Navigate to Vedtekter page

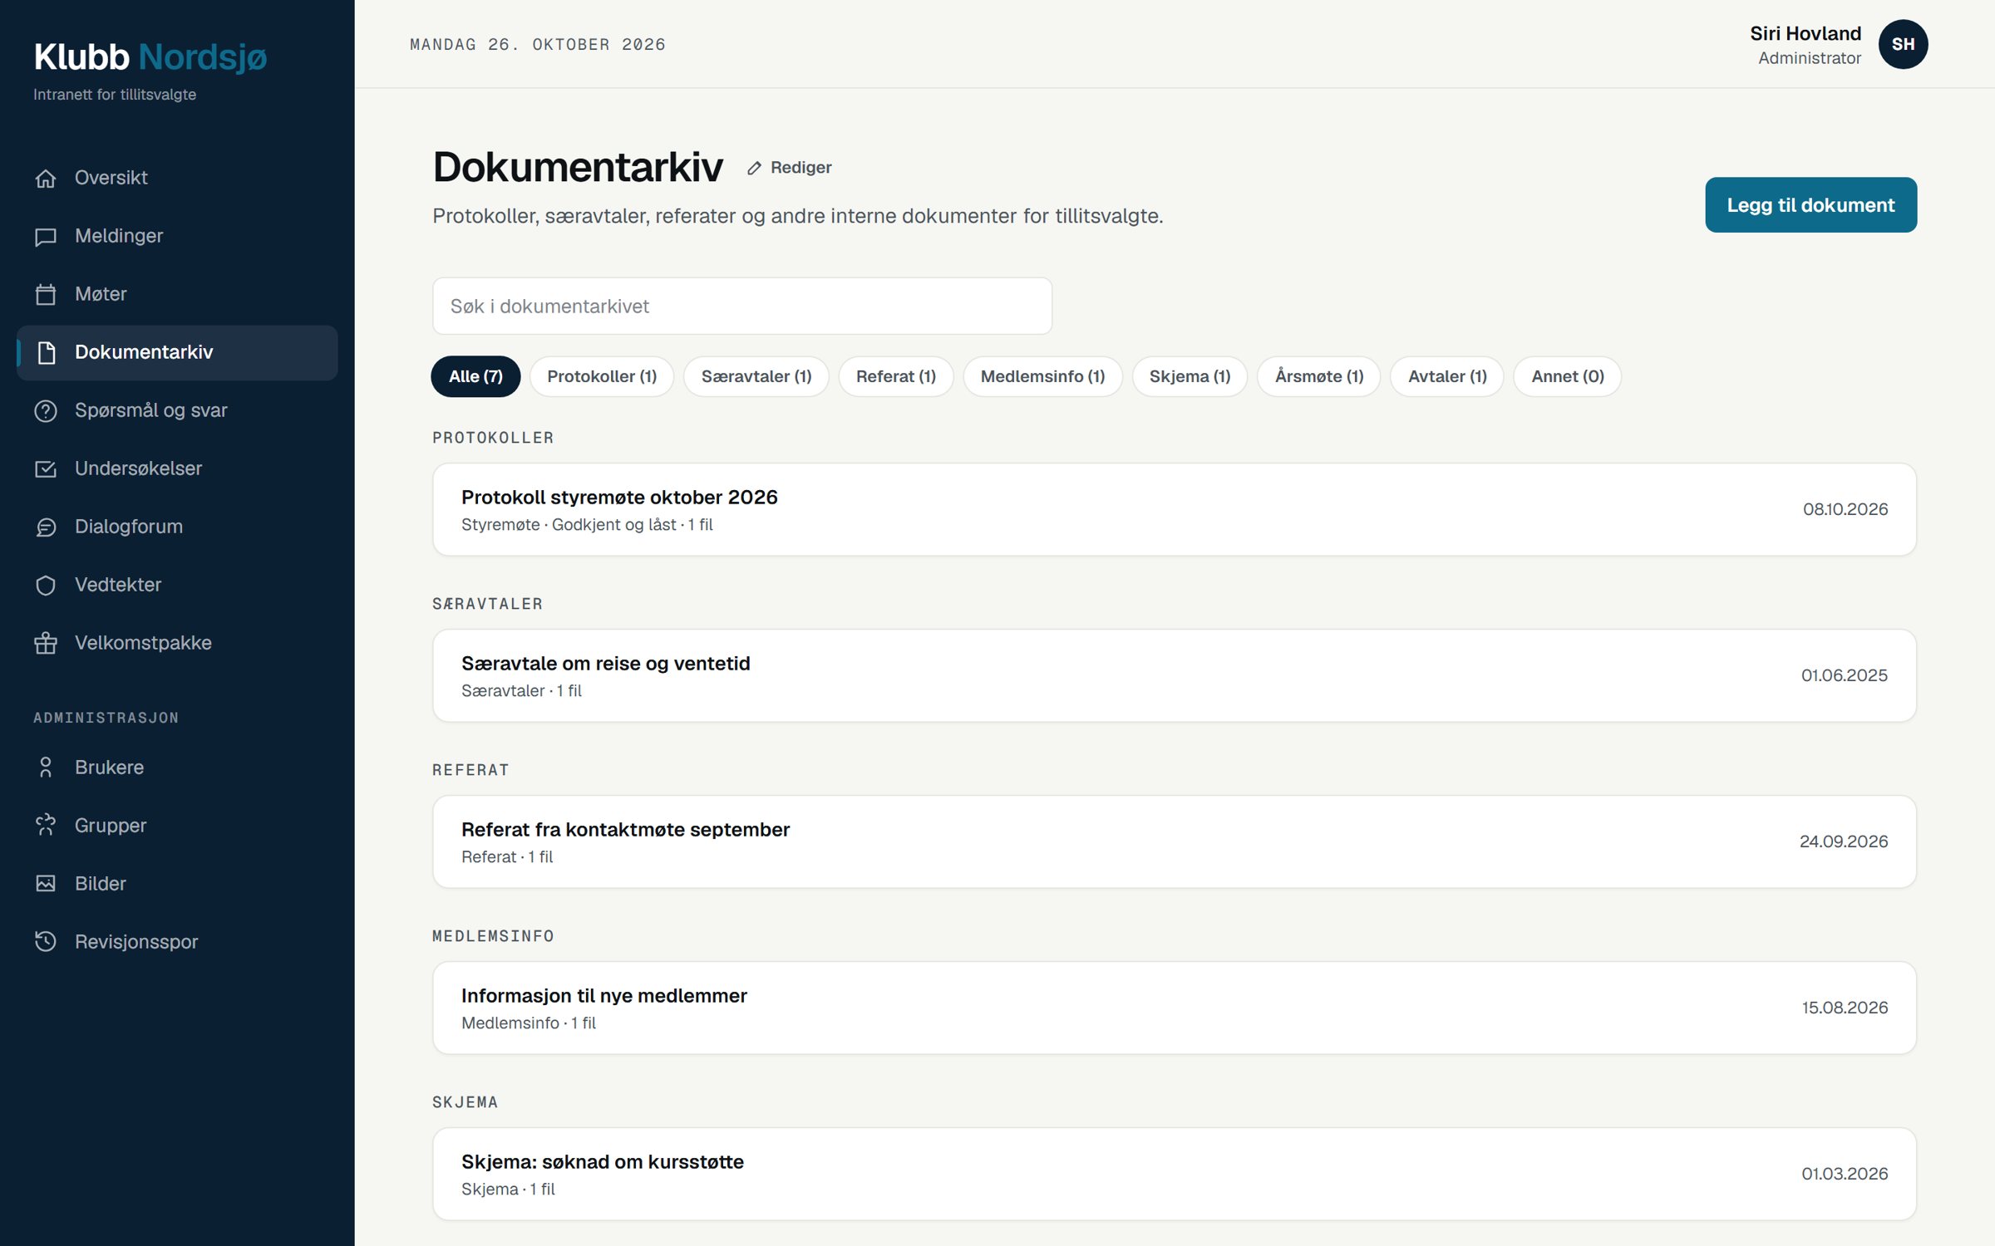[177, 585]
